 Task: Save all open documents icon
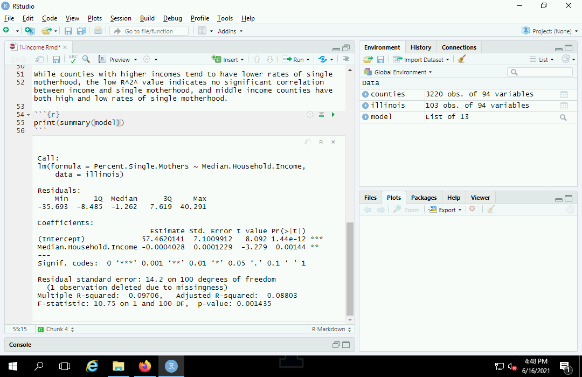[81, 31]
